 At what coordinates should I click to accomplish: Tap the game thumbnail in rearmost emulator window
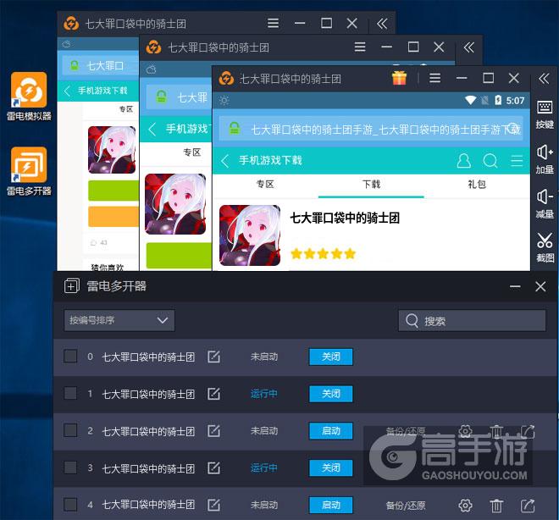click(112, 150)
